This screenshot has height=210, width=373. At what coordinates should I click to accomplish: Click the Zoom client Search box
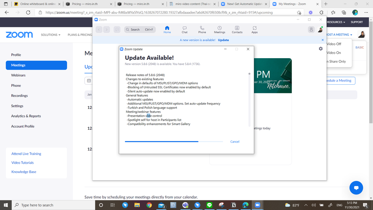140,29
